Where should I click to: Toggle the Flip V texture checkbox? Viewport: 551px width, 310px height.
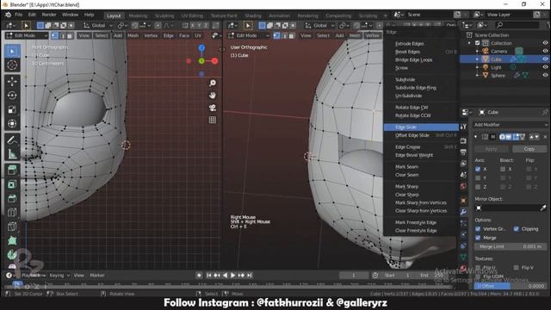[x=517, y=268]
